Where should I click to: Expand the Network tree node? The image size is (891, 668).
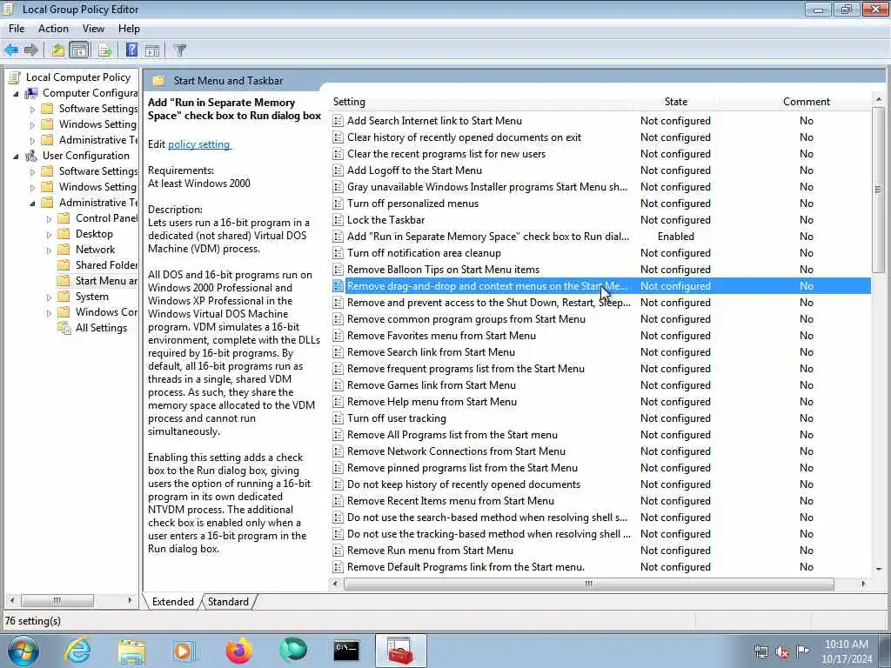tap(49, 250)
